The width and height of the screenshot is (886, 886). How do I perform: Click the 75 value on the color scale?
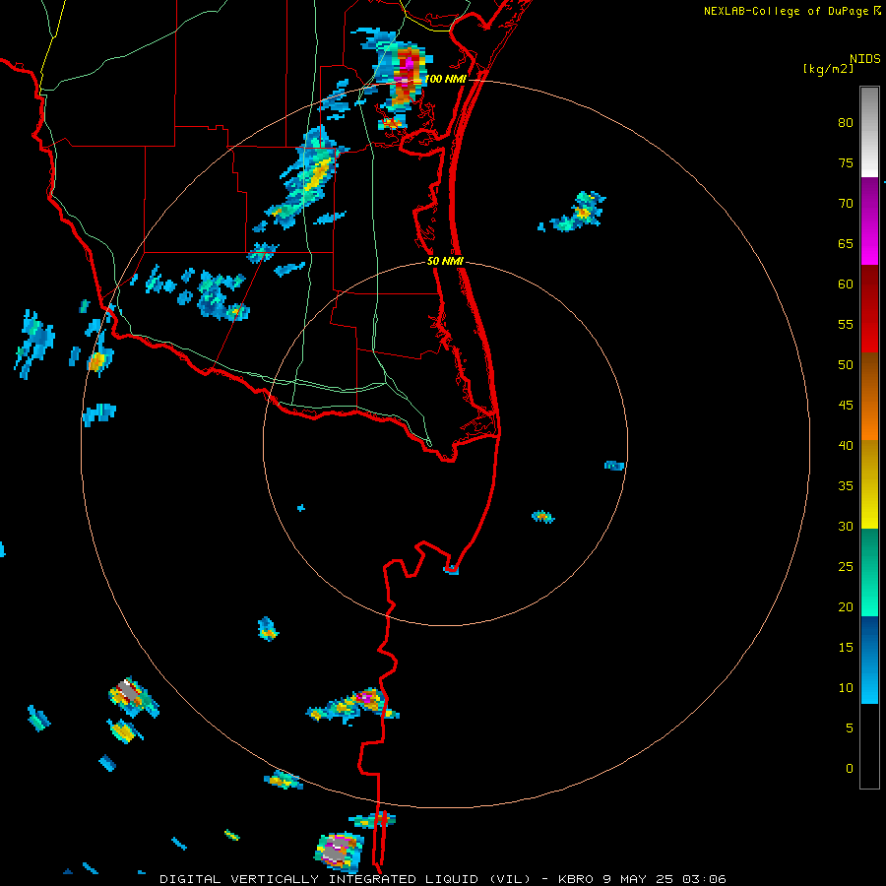[x=846, y=163]
